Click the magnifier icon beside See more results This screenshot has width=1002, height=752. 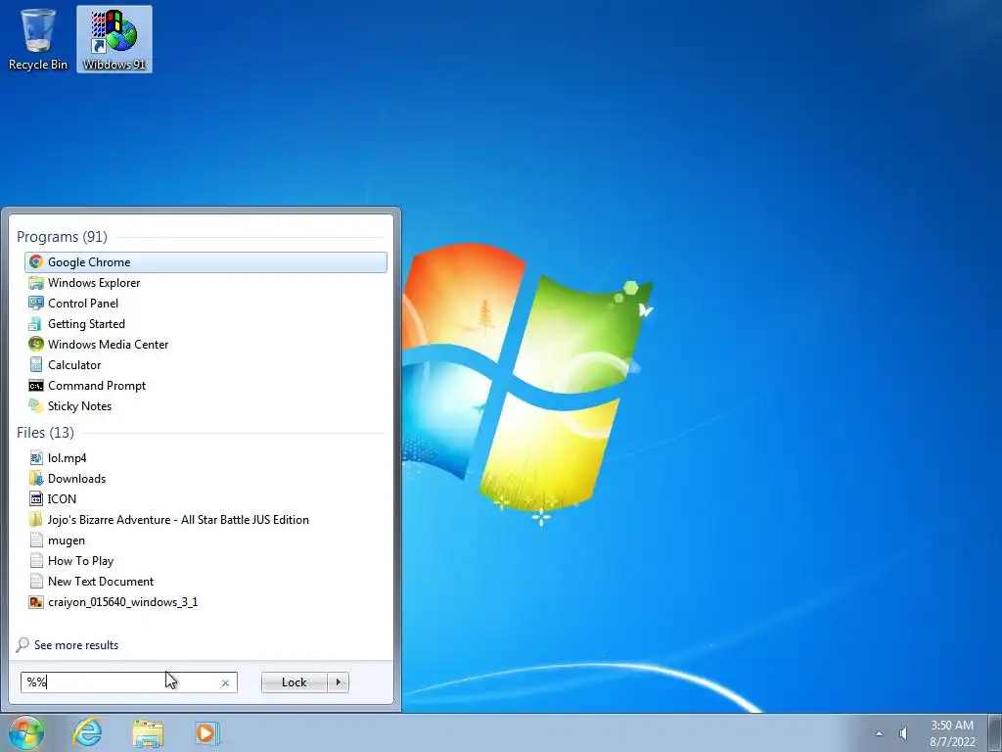coord(23,644)
